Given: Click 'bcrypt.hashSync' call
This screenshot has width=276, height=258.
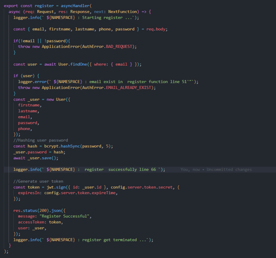Looking at the screenshot, I should (62, 146).
